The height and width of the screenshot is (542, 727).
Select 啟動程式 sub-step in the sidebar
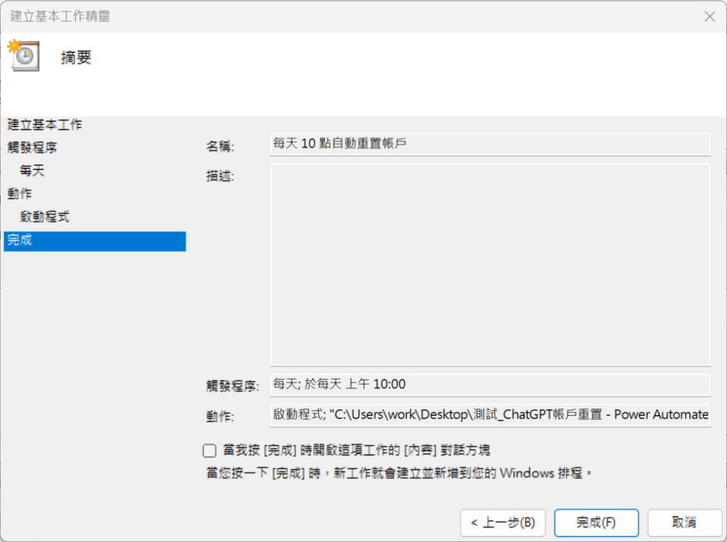pos(45,217)
